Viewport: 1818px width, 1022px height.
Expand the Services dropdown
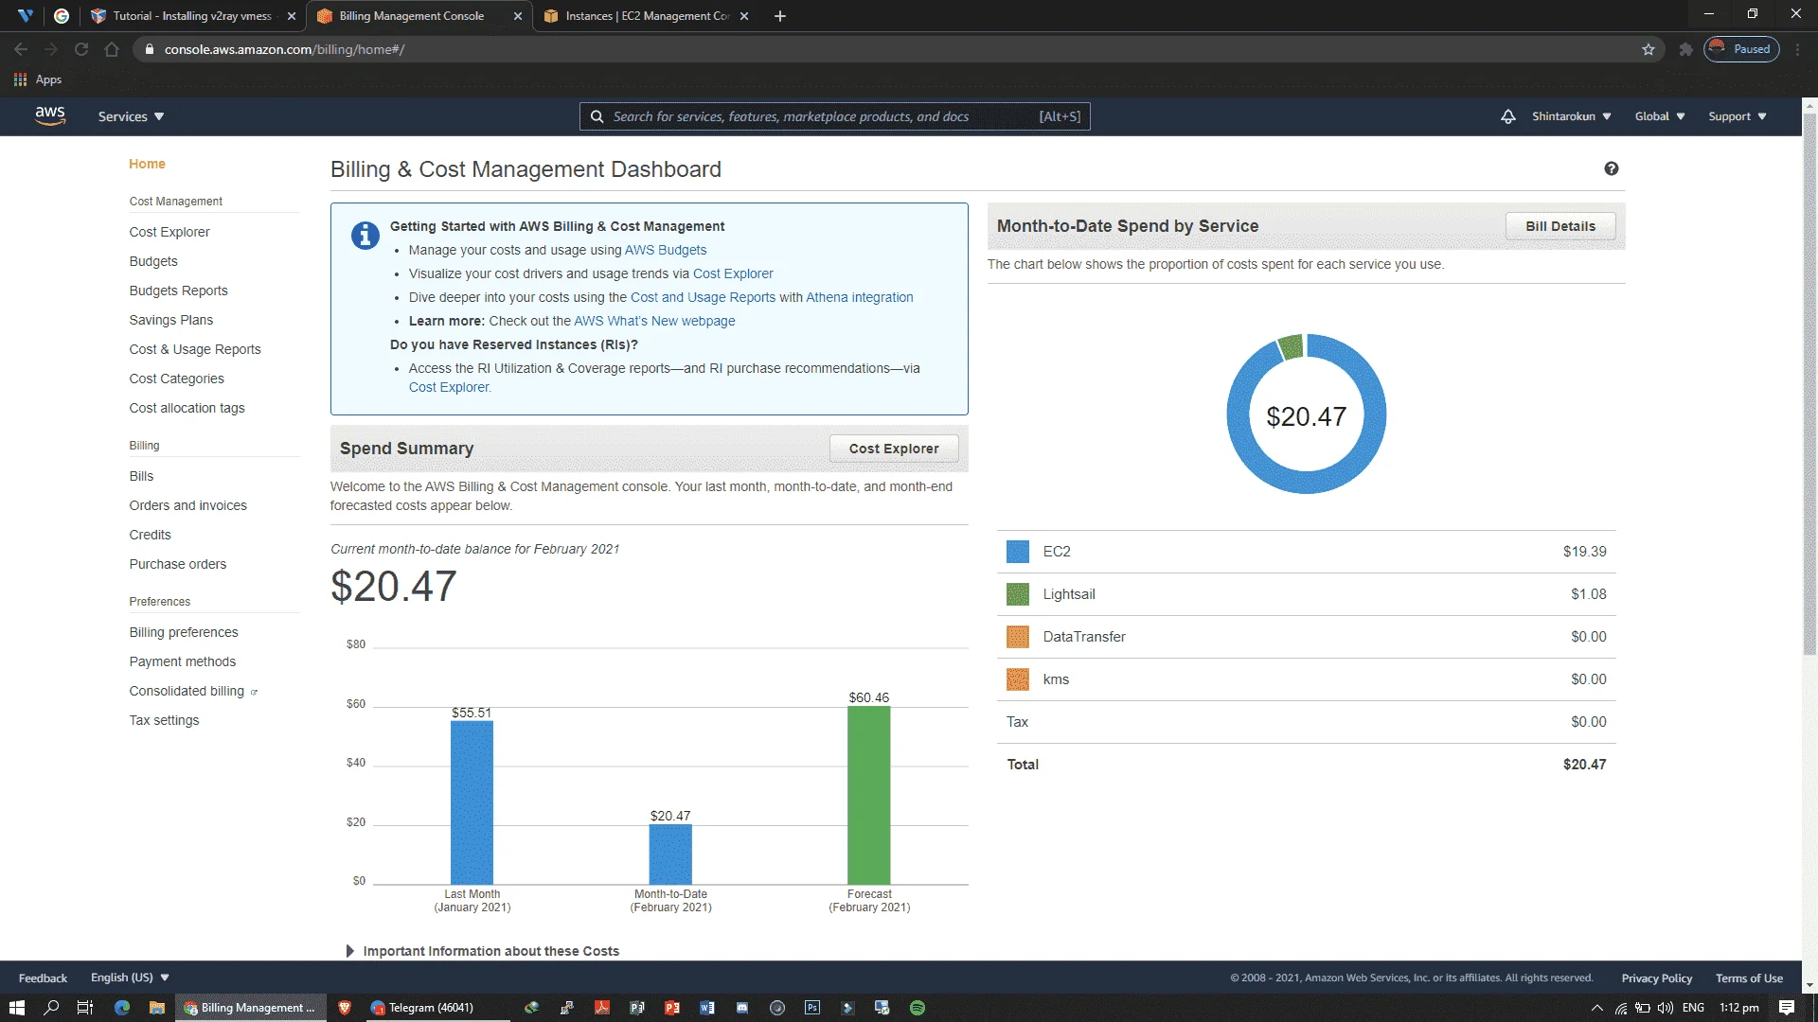click(131, 116)
